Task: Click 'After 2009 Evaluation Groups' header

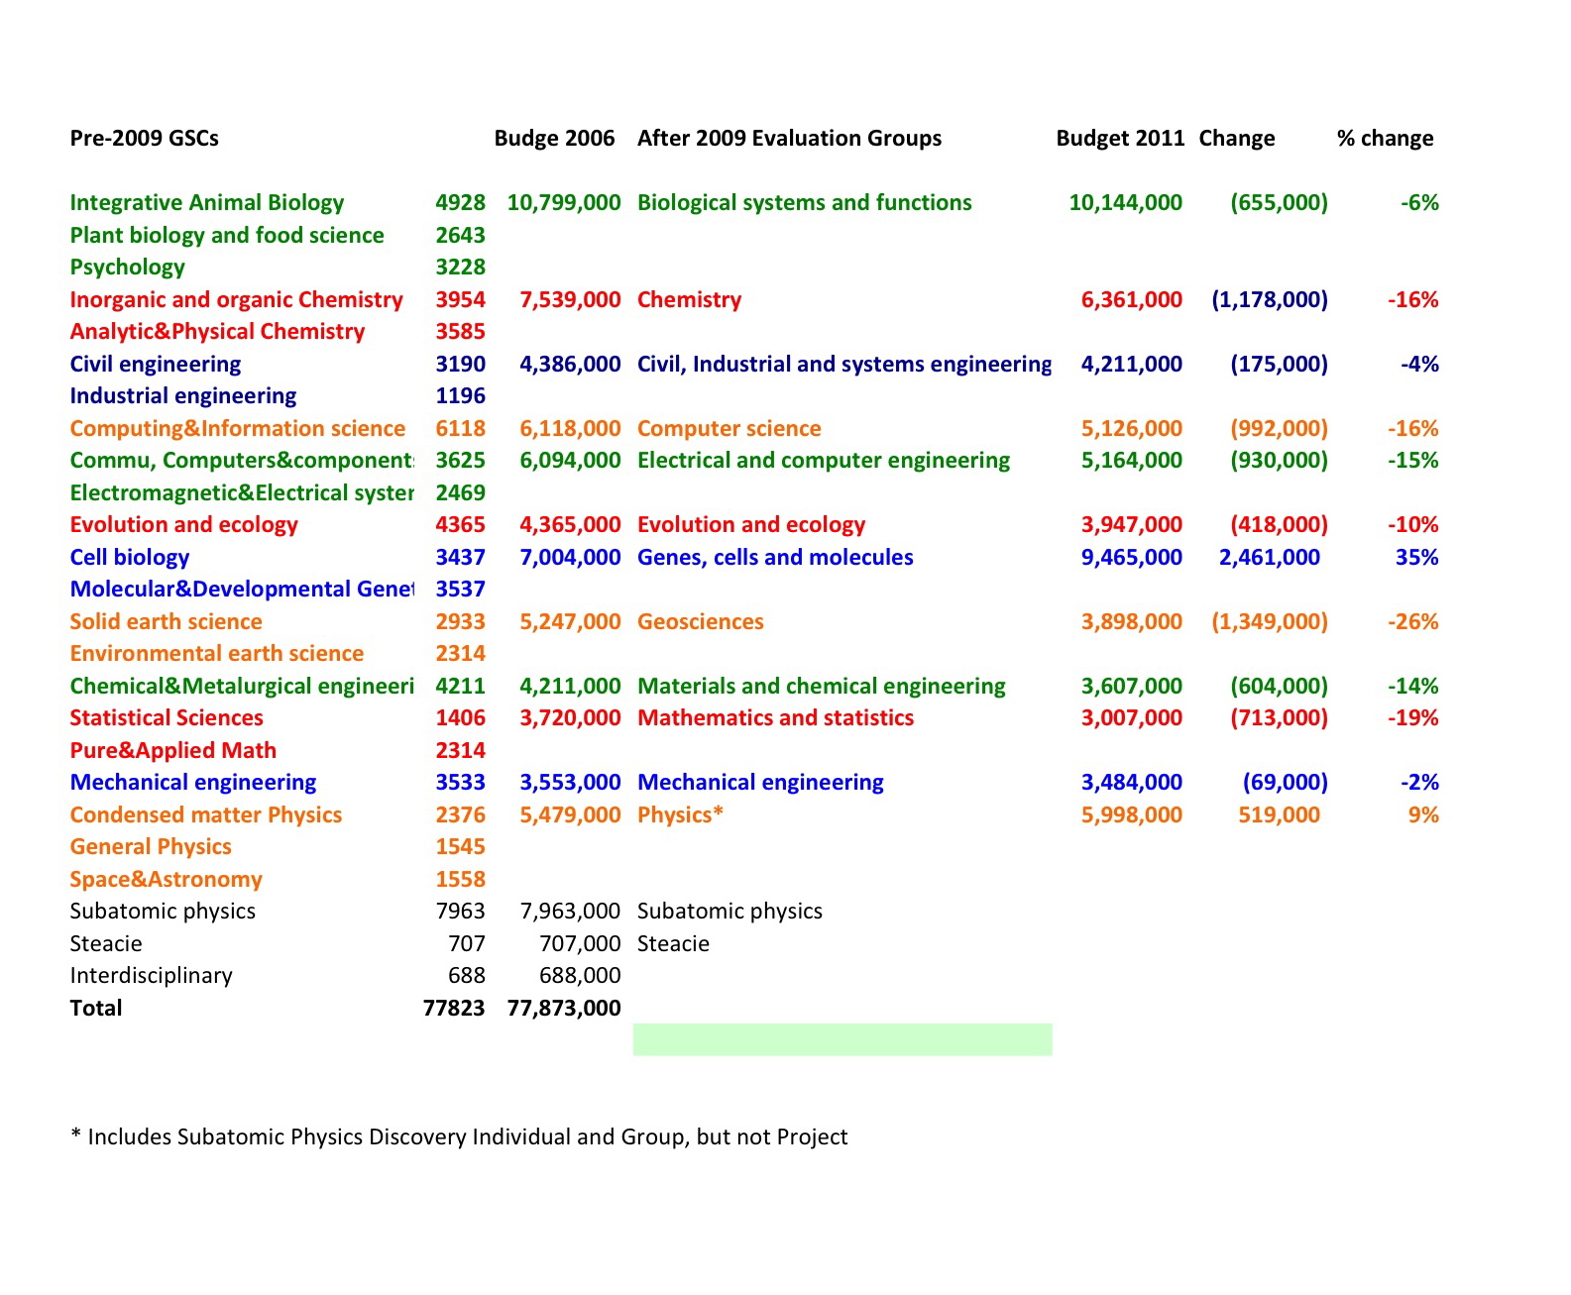Action: pyautogui.click(x=789, y=139)
